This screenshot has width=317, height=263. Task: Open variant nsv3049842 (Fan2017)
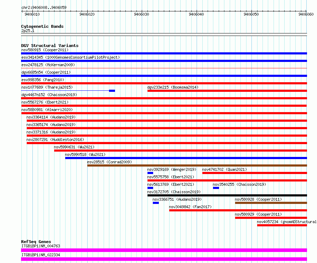pyautogui.click(x=190, y=207)
